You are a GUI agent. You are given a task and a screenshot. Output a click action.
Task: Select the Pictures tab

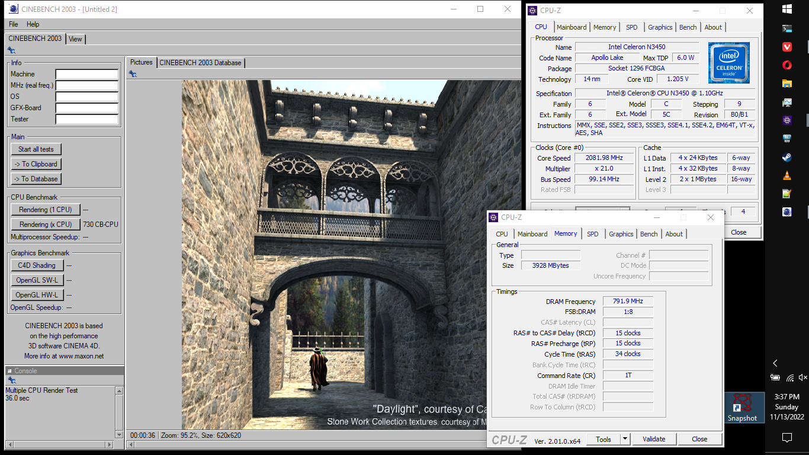pyautogui.click(x=141, y=62)
